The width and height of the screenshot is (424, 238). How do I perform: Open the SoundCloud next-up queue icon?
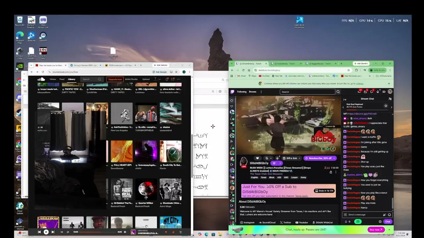[181, 232]
